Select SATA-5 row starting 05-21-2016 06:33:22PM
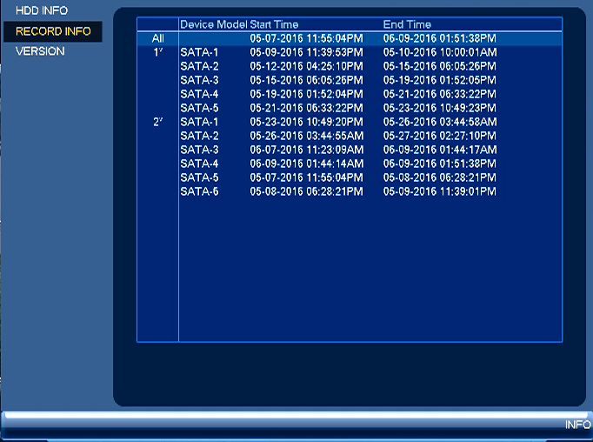593x442 pixels. tap(350, 108)
